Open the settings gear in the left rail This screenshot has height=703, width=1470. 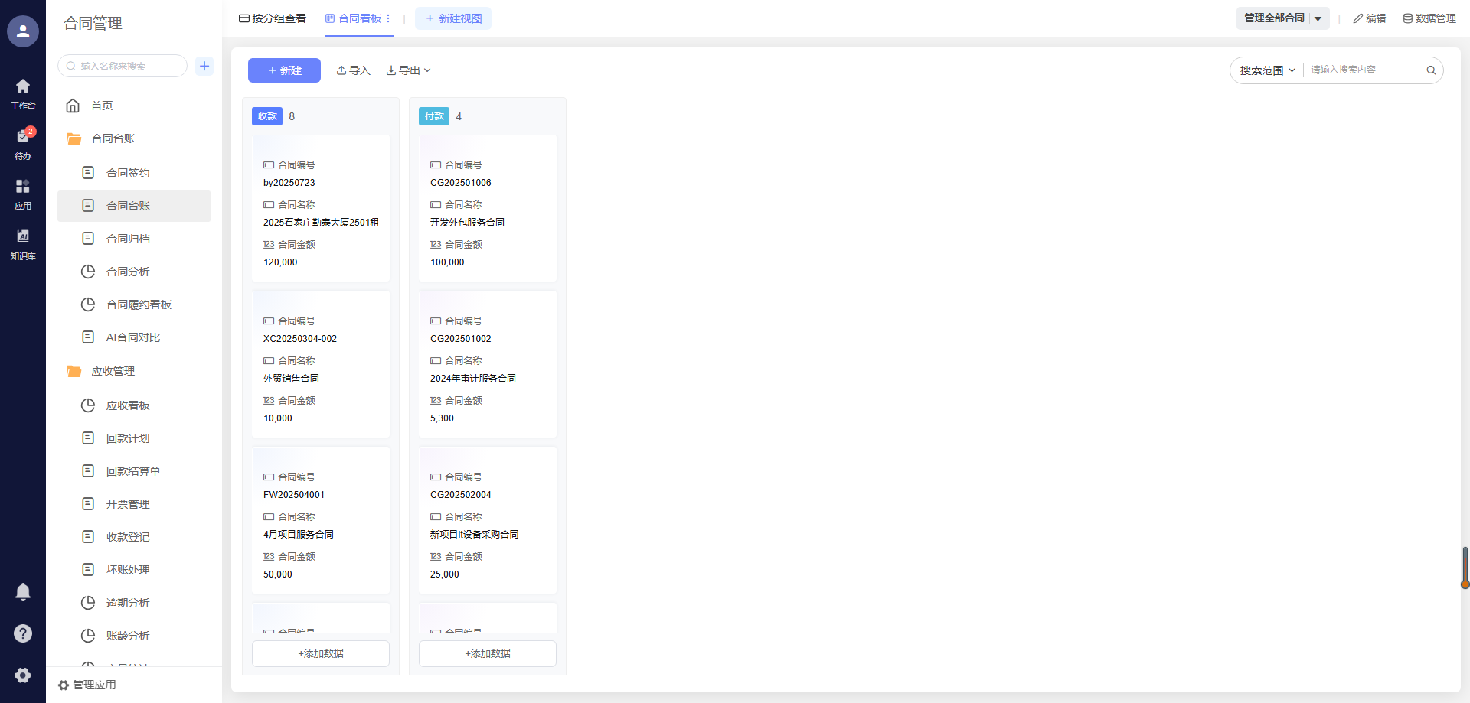(x=23, y=675)
